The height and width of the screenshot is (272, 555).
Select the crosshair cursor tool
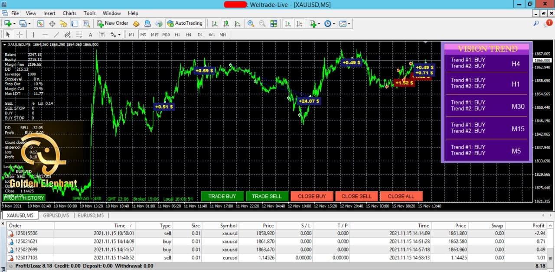pos(20,35)
